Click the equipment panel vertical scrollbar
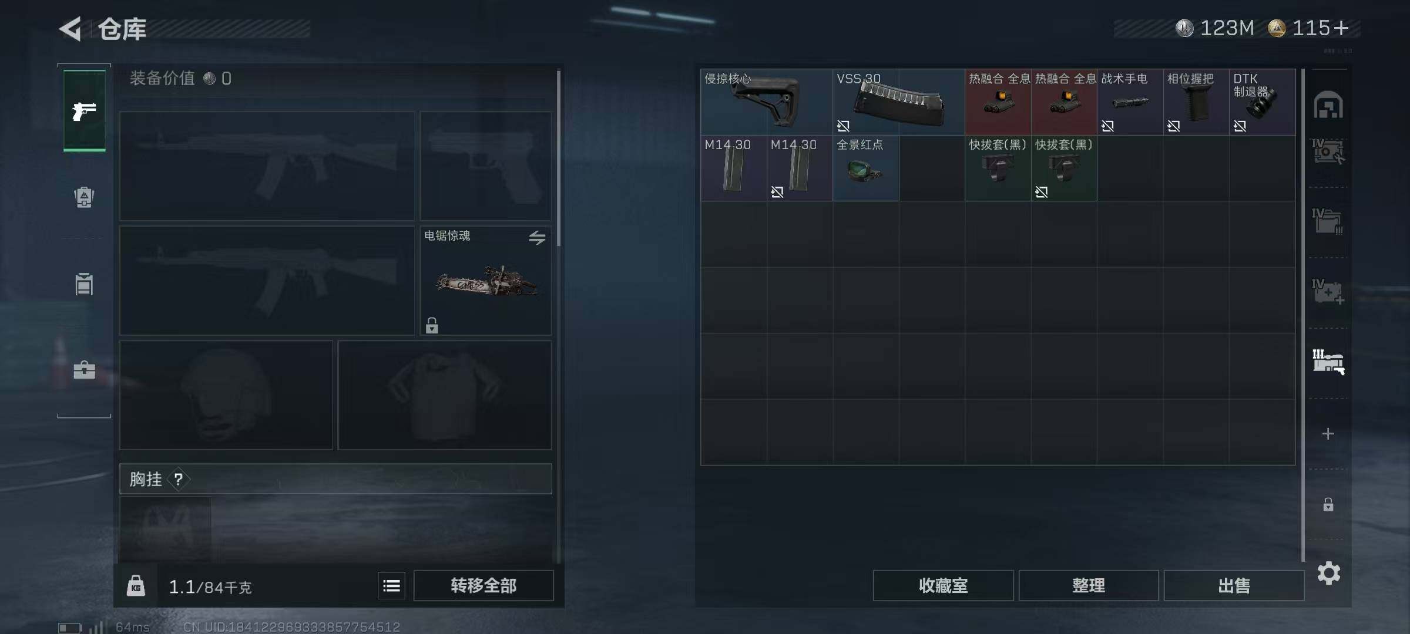 click(558, 158)
